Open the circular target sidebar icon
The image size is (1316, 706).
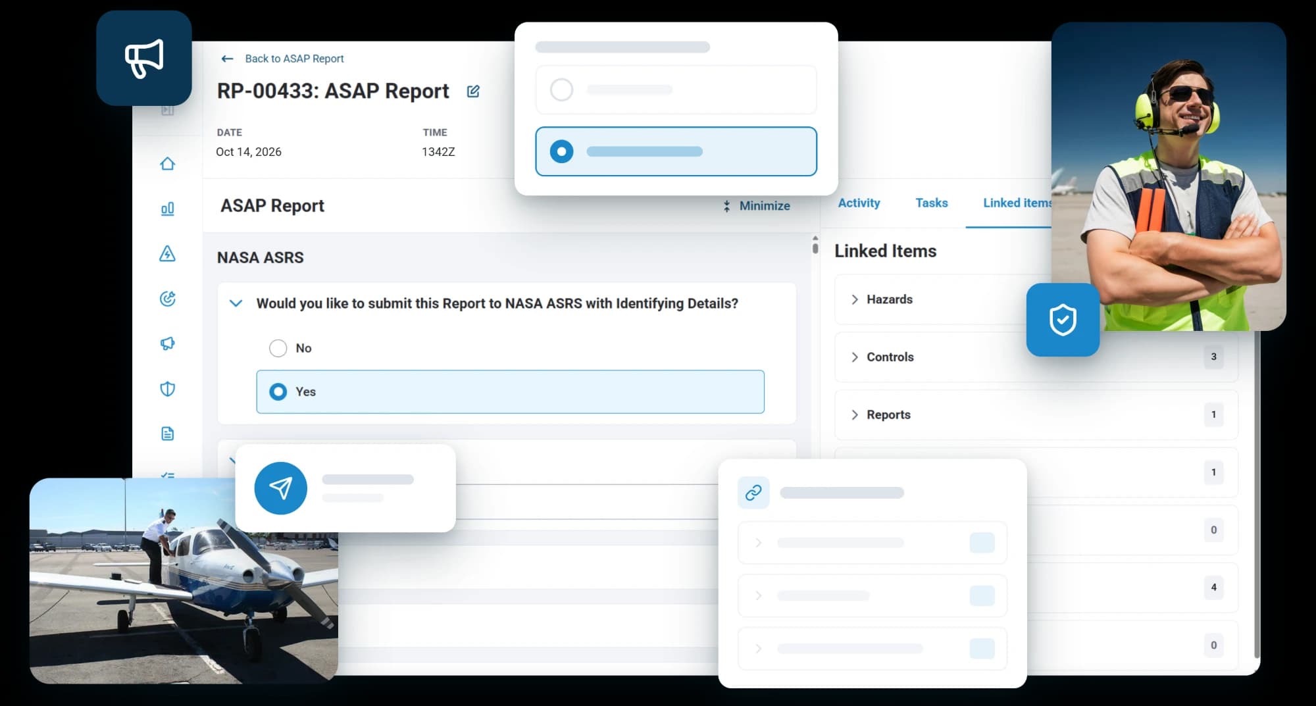[168, 299]
